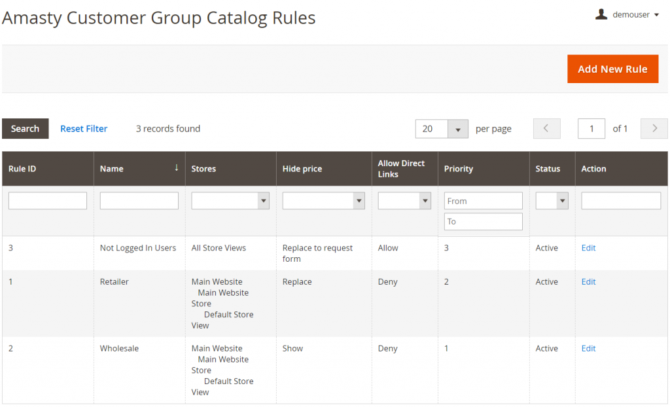Screen dimensions: 670x407
Task: Edit the Not Logged In Users rule
Action: click(588, 247)
